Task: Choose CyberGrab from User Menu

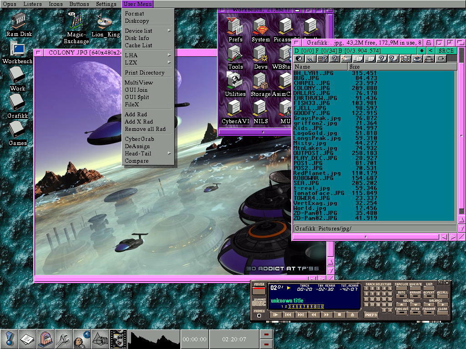Action: pos(148,139)
